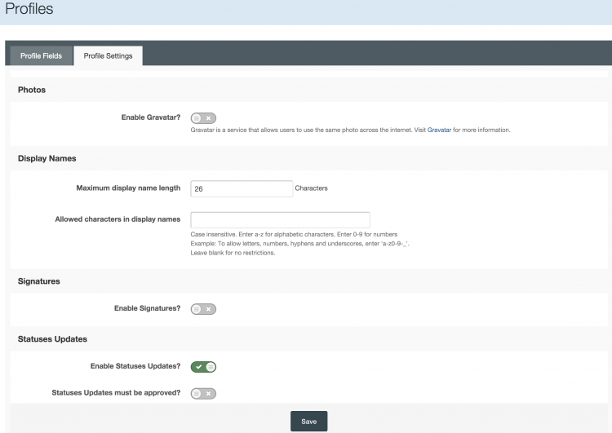Click the Maximum display name length field

click(x=242, y=189)
